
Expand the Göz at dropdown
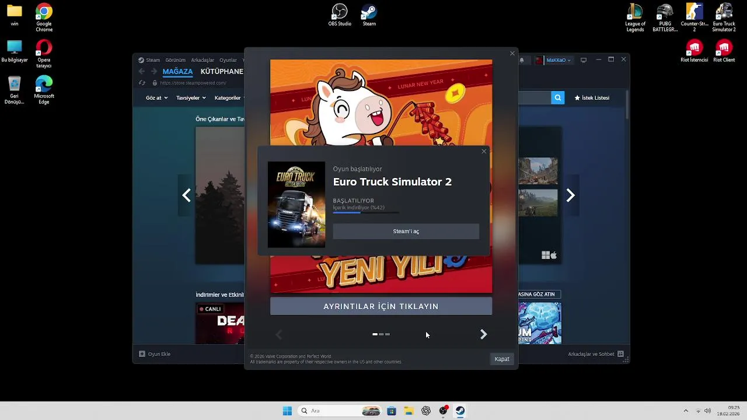pyautogui.click(x=156, y=98)
